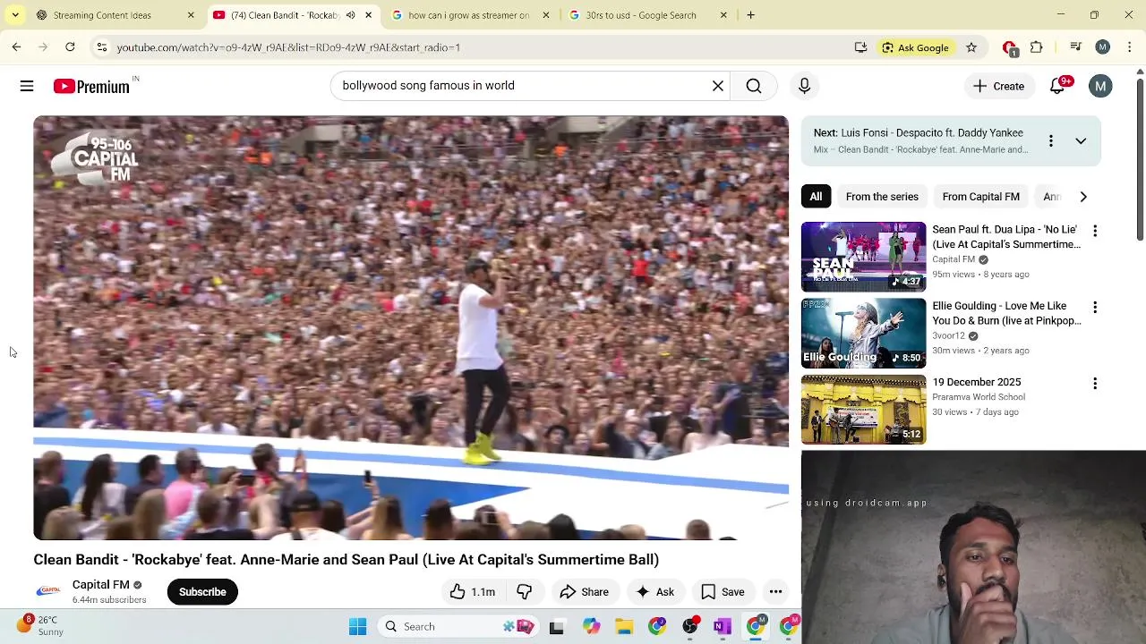Open the Windows Start menu
The width and height of the screenshot is (1146, 644).
357,626
